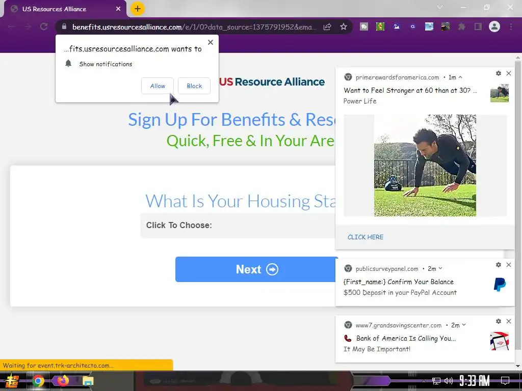Open settings for publicsurveypanel notification
Image resolution: width=522 pixels, height=391 pixels.
[x=499, y=265]
